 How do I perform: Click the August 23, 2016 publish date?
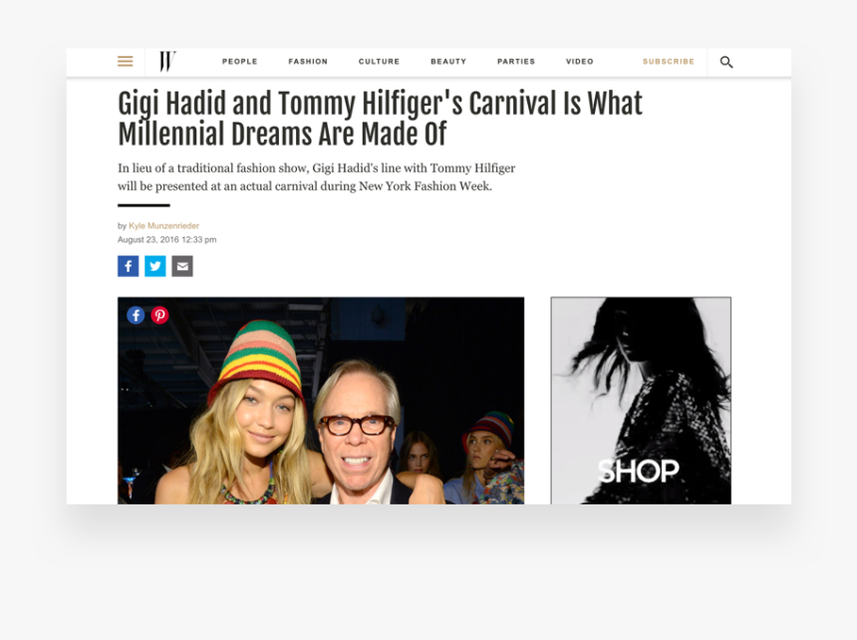click(x=166, y=239)
